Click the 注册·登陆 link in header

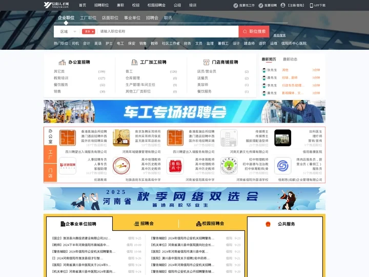point(296,5)
